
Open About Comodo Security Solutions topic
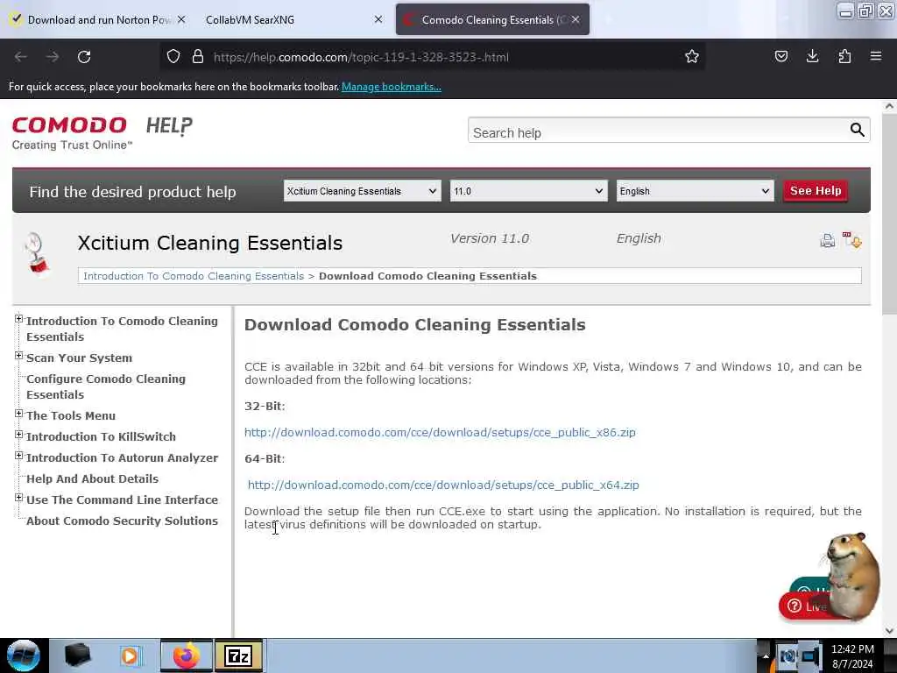(x=123, y=521)
